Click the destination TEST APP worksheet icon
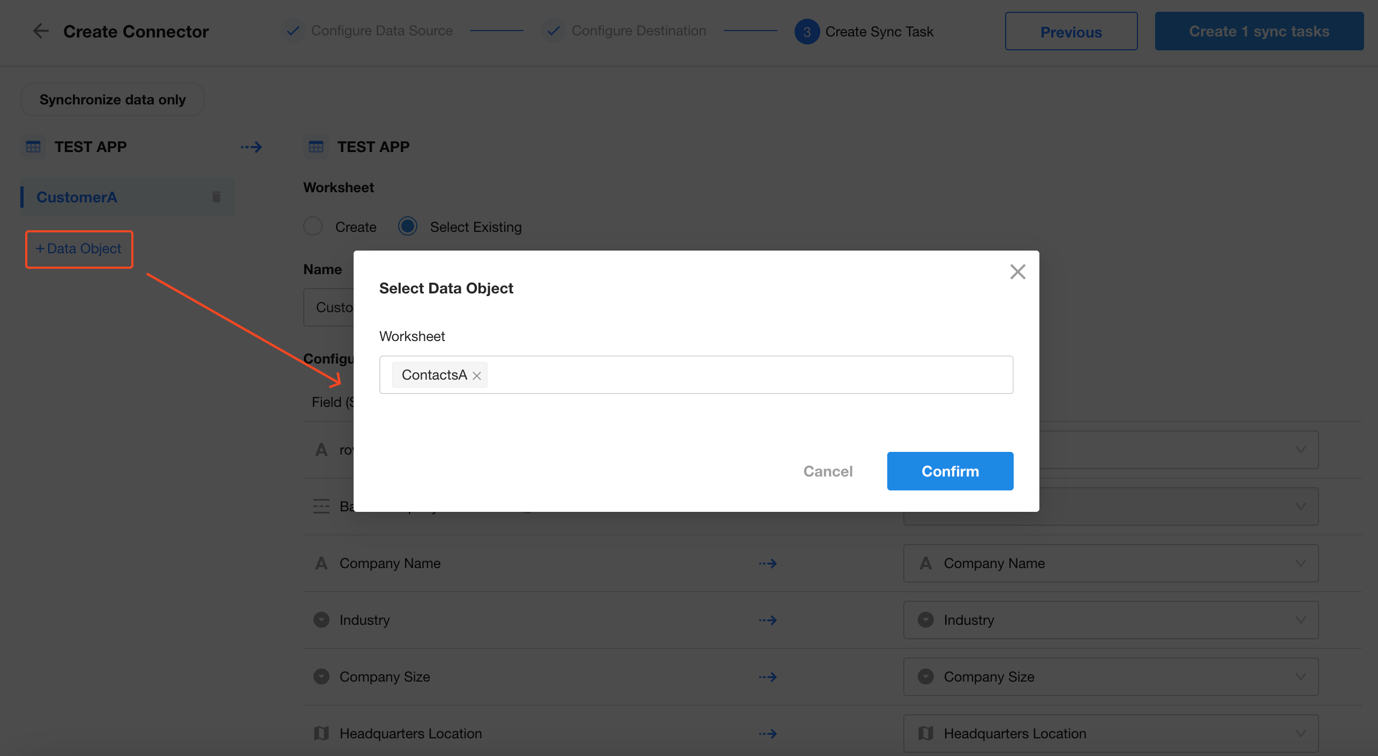Image resolution: width=1378 pixels, height=756 pixels. click(x=316, y=147)
